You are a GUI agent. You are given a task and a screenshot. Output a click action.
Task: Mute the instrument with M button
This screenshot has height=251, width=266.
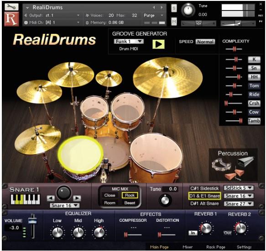pos(174,21)
